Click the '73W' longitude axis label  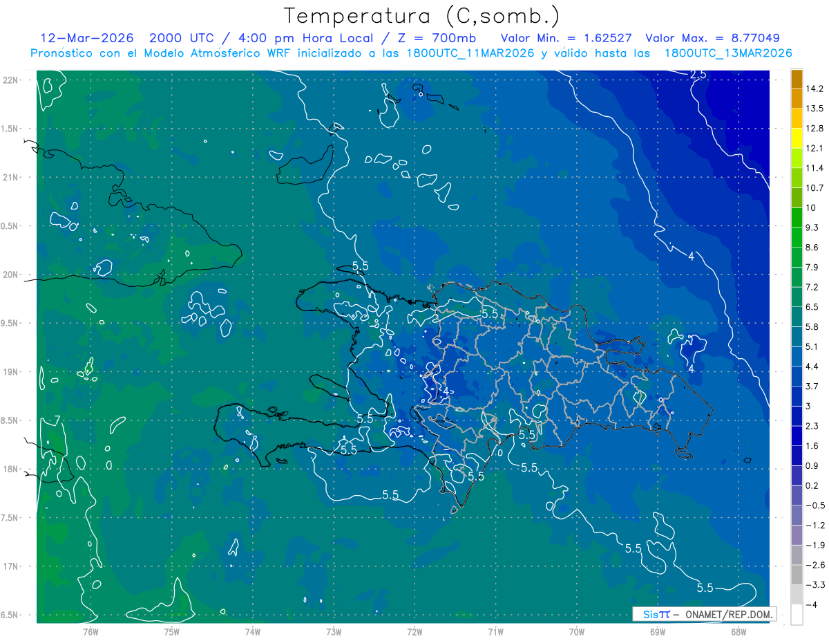pos(334,631)
